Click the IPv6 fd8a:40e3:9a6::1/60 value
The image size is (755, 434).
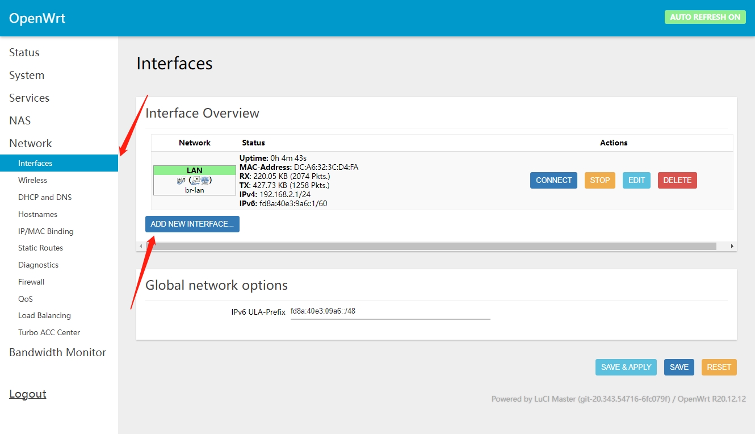pyautogui.click(x=293, y=203)
